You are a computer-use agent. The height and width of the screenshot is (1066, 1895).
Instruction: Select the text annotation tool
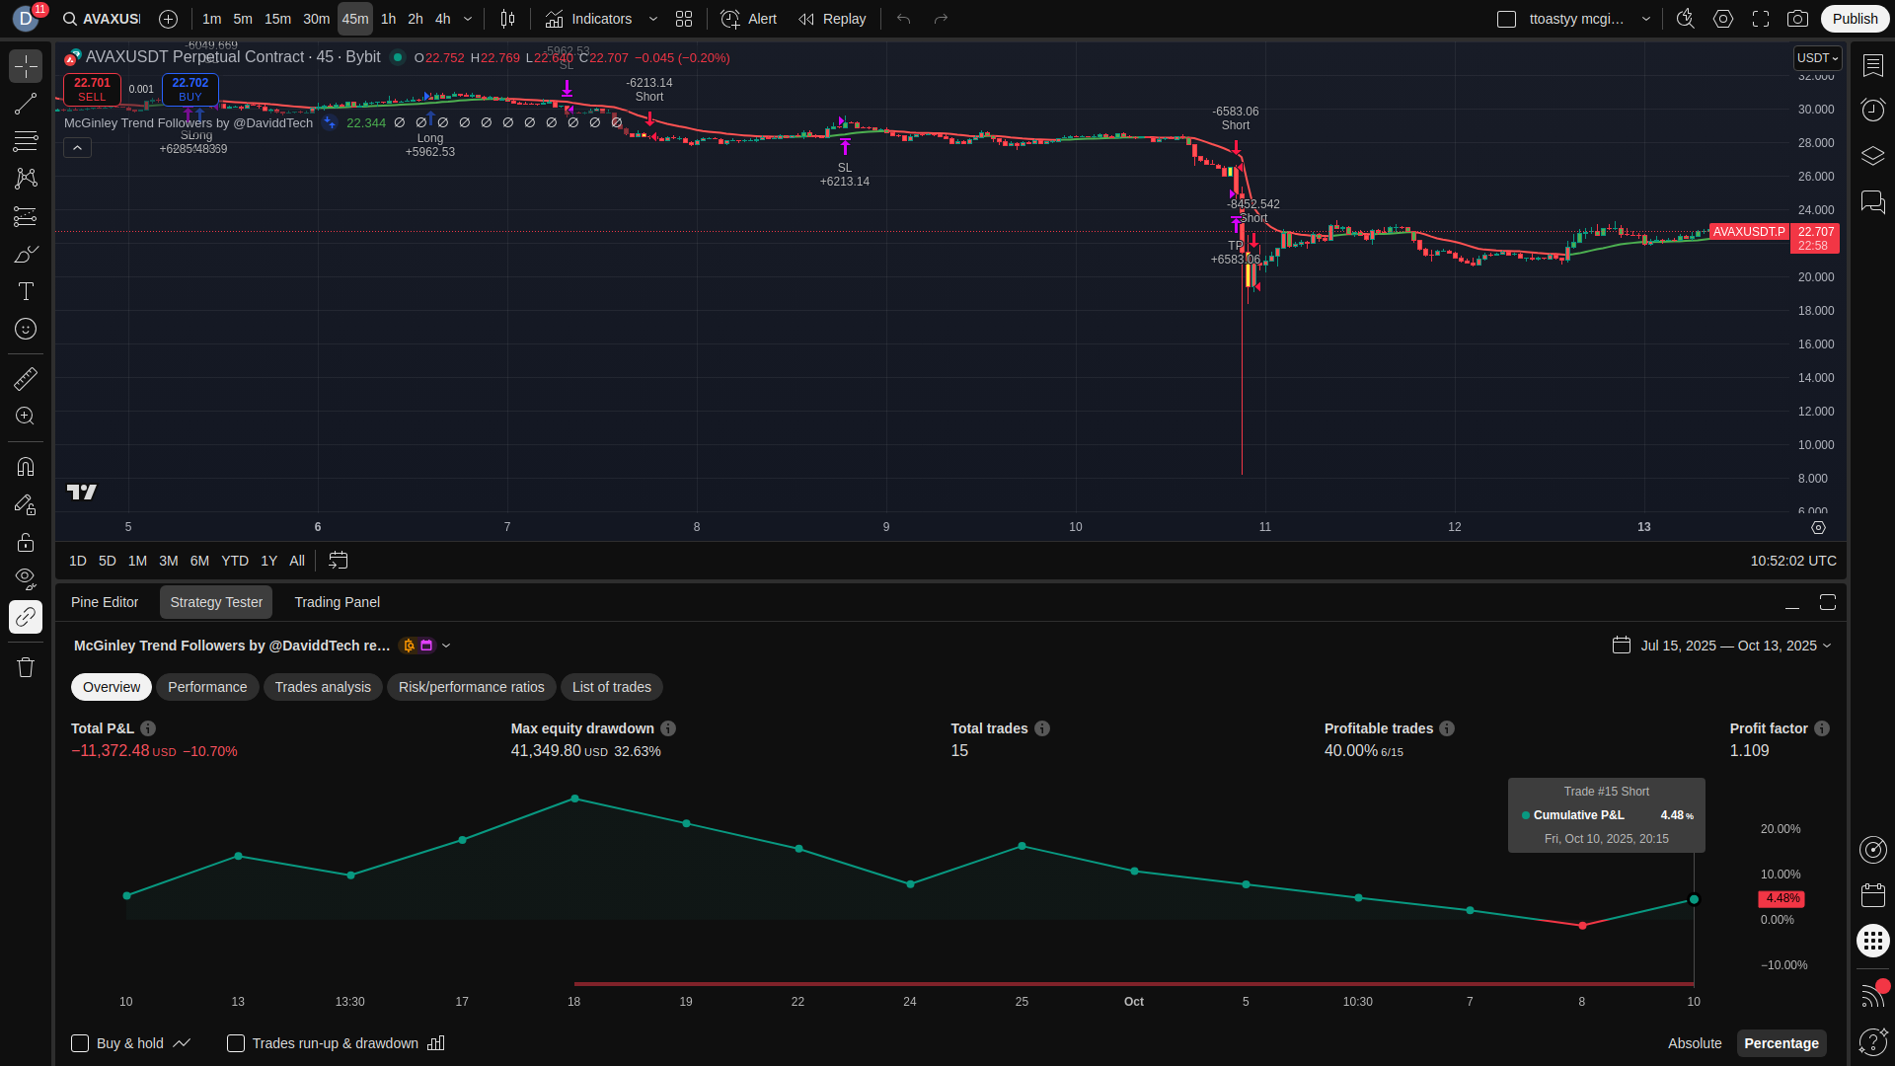tap(26, 291)
